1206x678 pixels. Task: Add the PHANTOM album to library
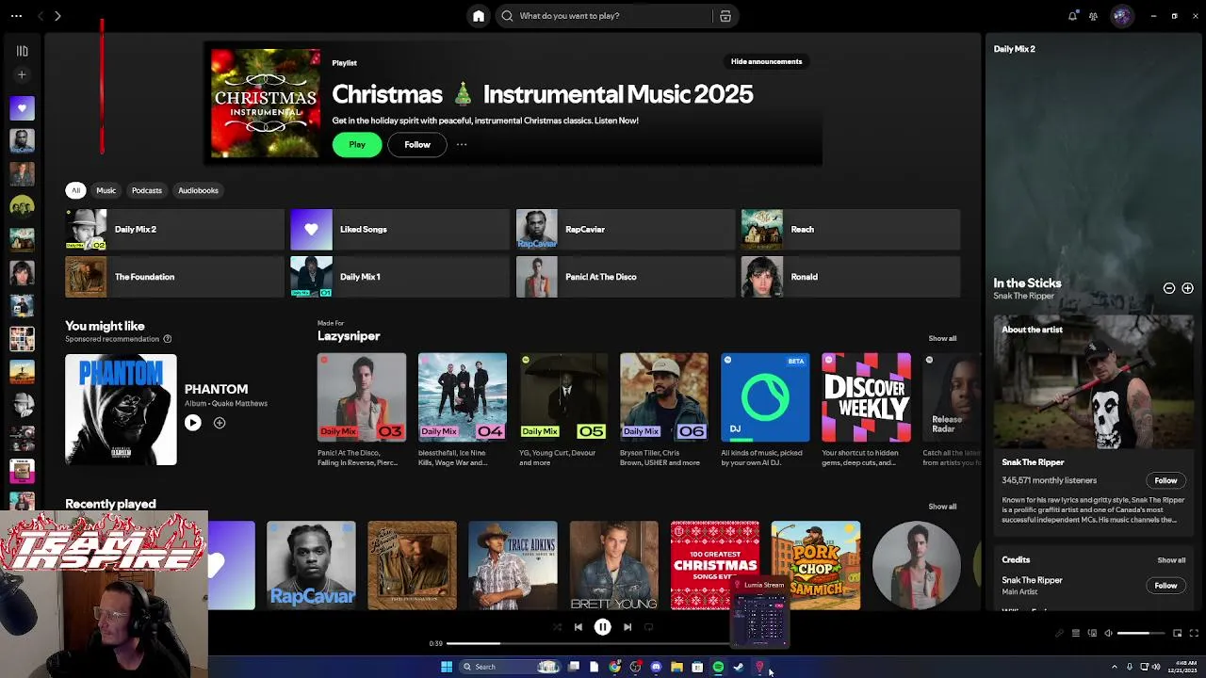click(220, 423)
